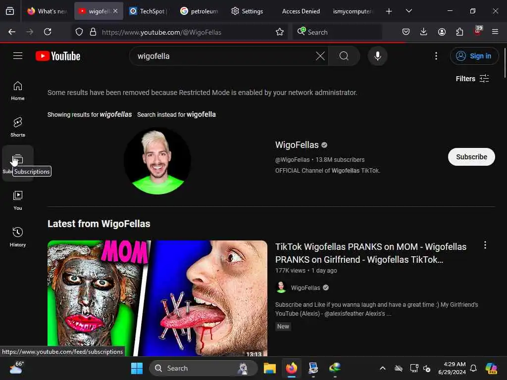Screen dimensions: 507x380
Task: Open the extension icon with 39 badge
Action: coord(478,31)
